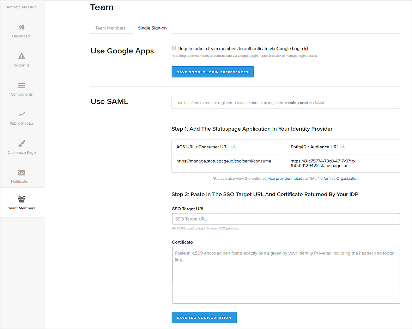The height and width of the screenshot is (329, 412).
Task: Switch to the Team Members tab
Action: [x=110, y=28]
